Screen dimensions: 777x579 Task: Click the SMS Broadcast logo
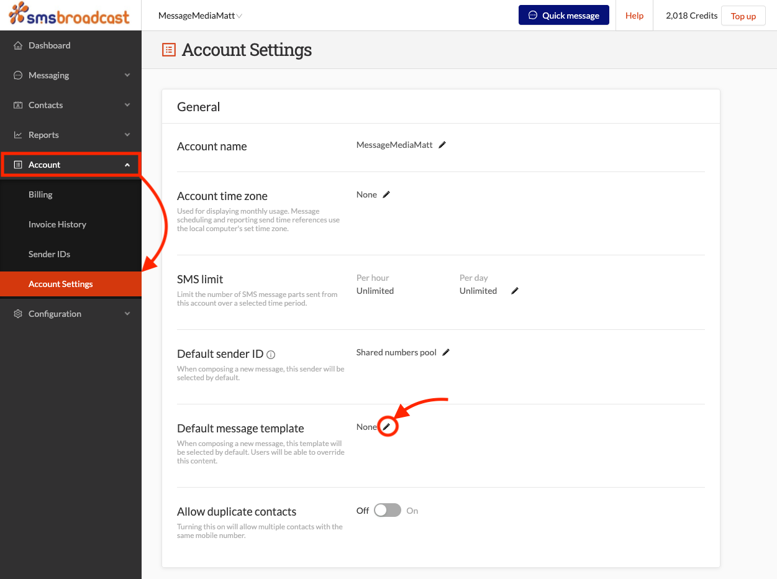(70, 14)
